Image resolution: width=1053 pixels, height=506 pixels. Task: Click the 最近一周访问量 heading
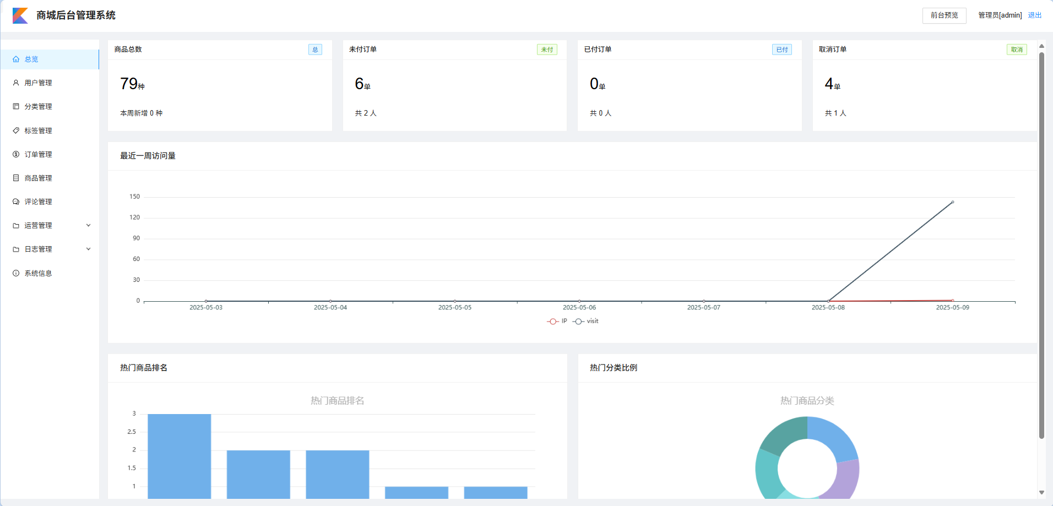[148, 156]
